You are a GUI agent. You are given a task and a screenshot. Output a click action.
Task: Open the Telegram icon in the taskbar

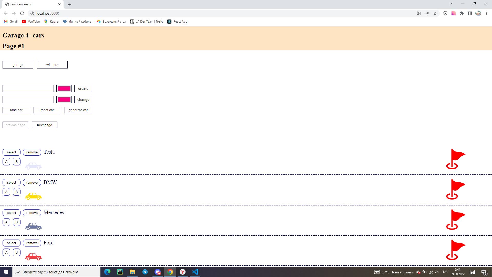click(x=145, y=272)
